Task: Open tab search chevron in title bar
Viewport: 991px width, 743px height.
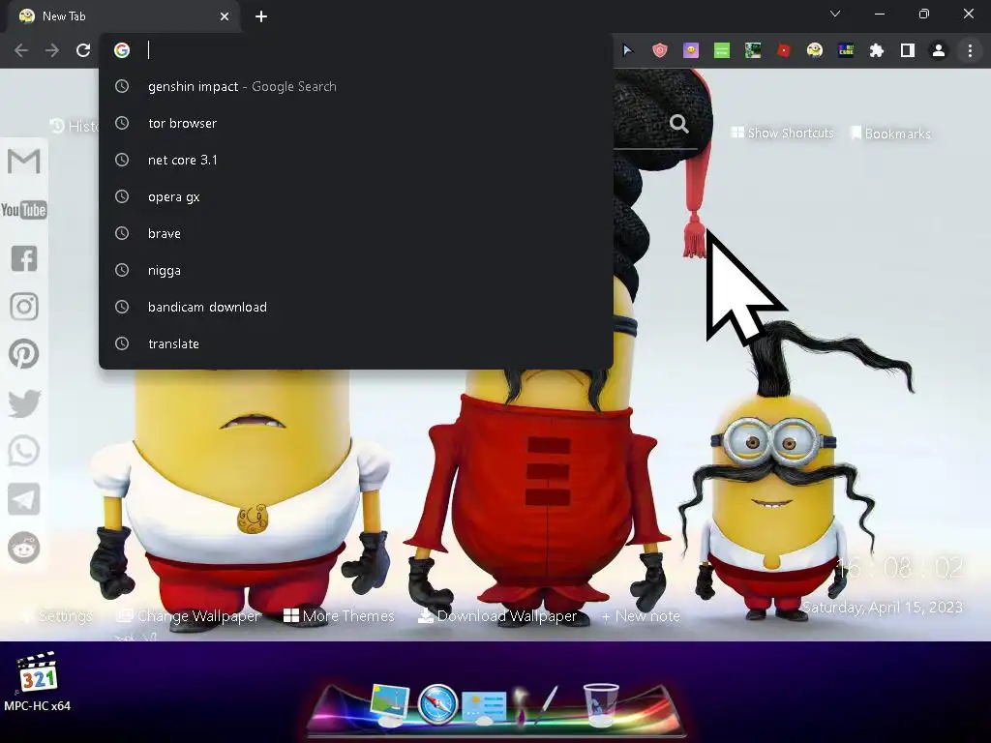Action: 835,14
